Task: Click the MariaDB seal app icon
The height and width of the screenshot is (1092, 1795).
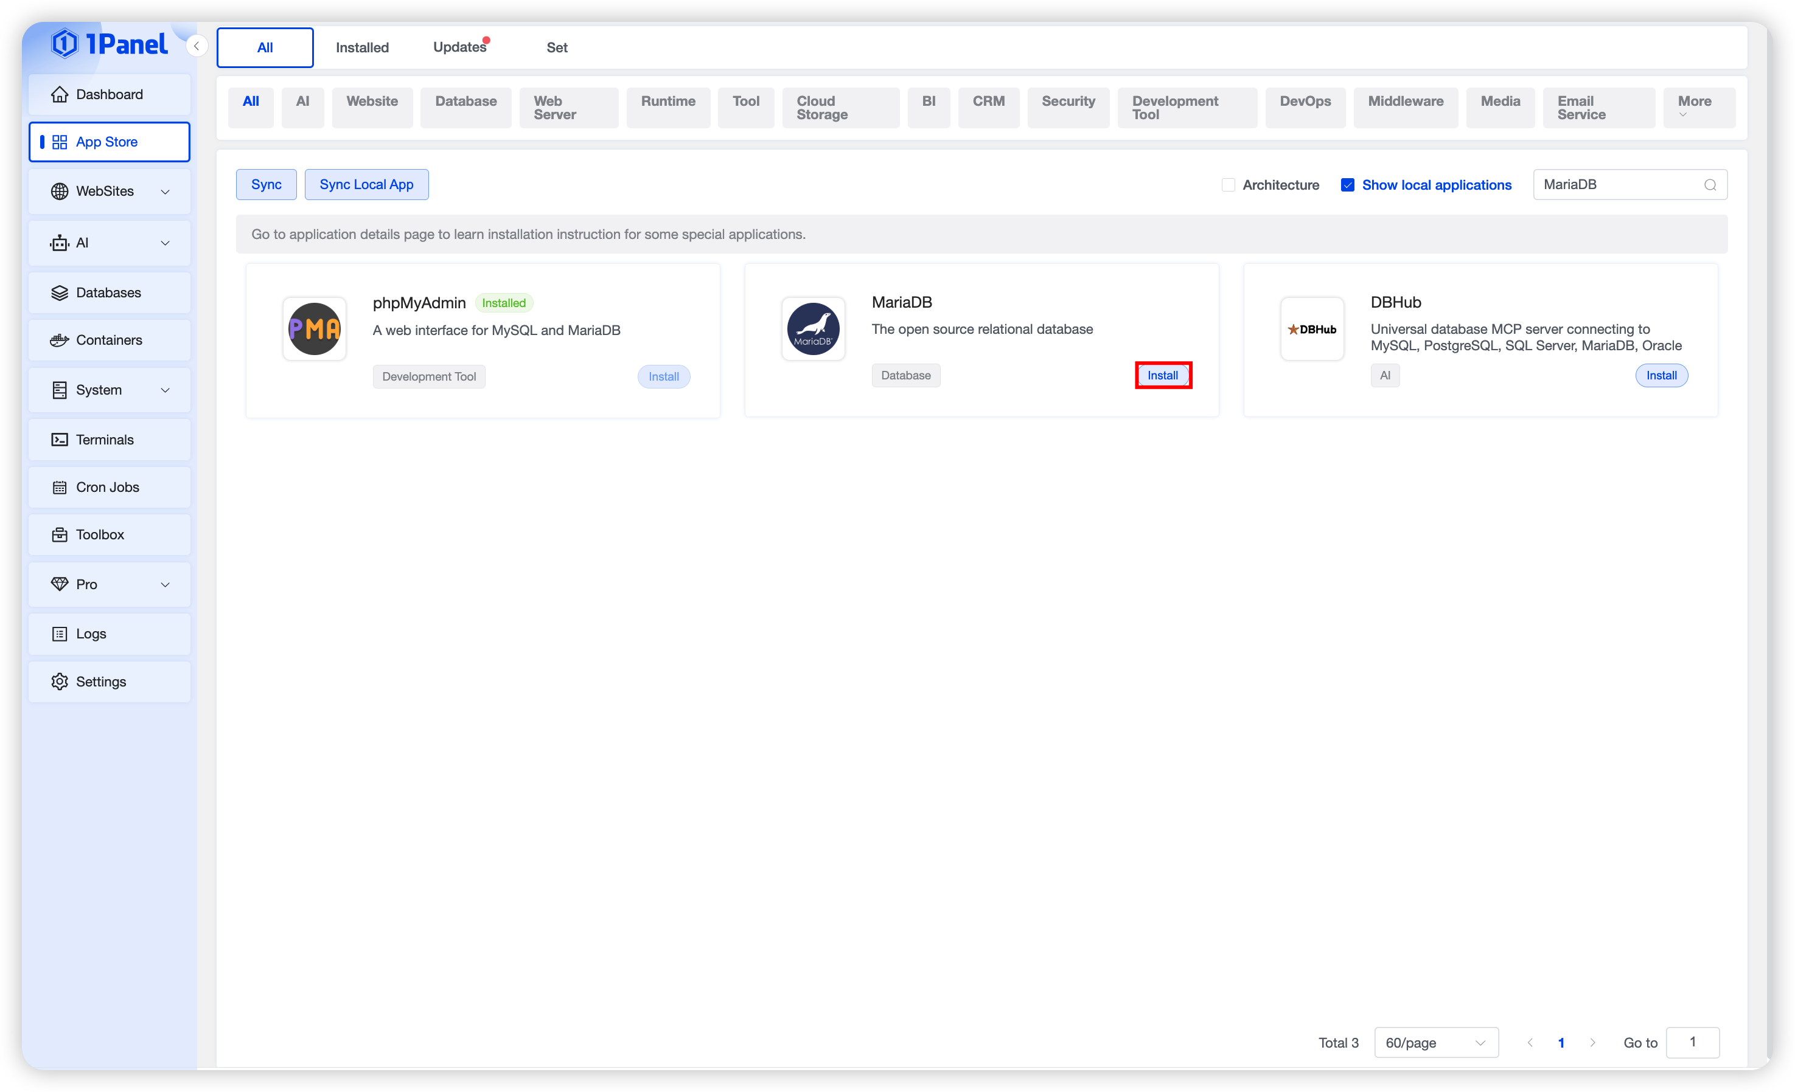Action: [813, 329]
